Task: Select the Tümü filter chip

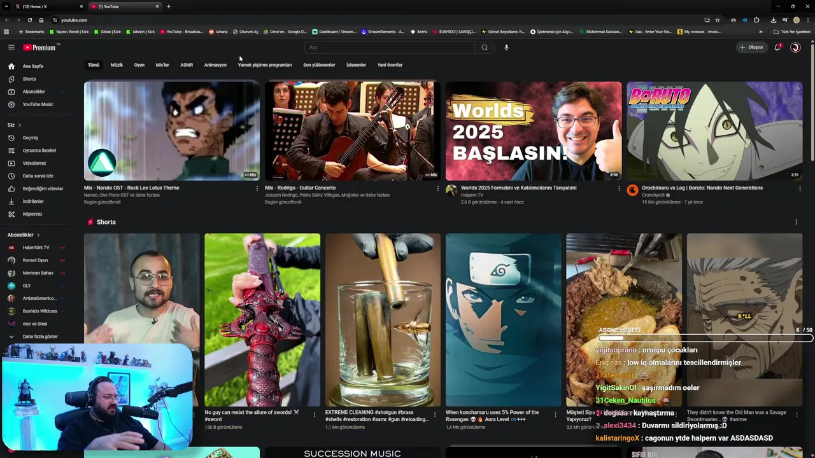Action: pos(94,65)
